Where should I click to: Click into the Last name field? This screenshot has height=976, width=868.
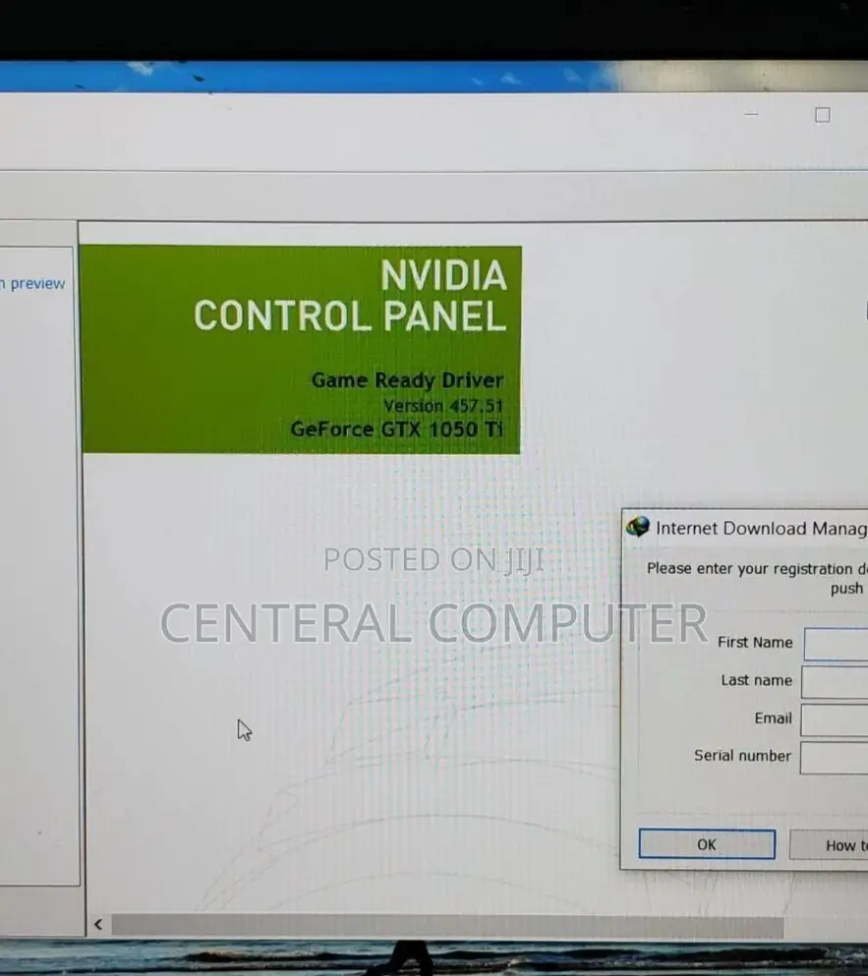[836, 682]
